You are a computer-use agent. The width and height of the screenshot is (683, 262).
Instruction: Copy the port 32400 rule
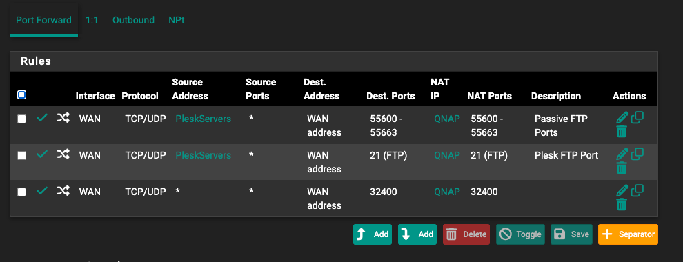point(637,190)
